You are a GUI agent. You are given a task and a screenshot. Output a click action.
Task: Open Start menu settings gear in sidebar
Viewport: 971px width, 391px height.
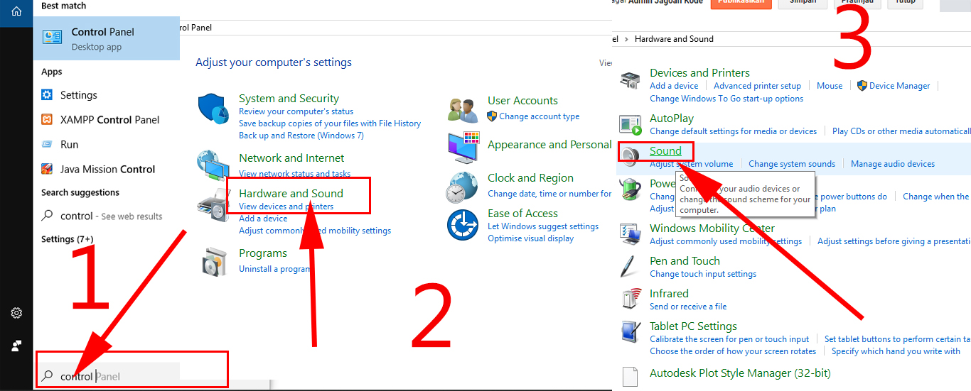point(16,313)
